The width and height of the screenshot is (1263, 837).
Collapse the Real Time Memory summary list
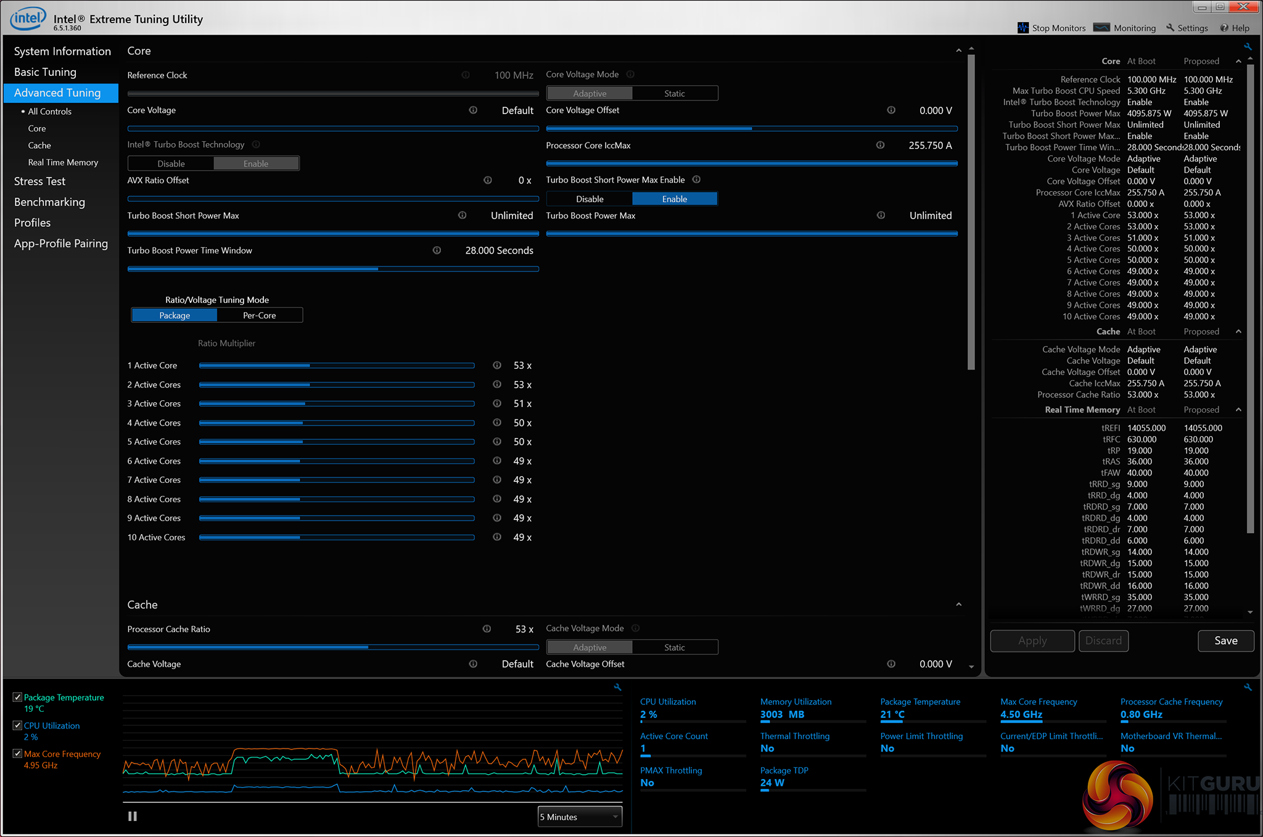(1238, 410)
